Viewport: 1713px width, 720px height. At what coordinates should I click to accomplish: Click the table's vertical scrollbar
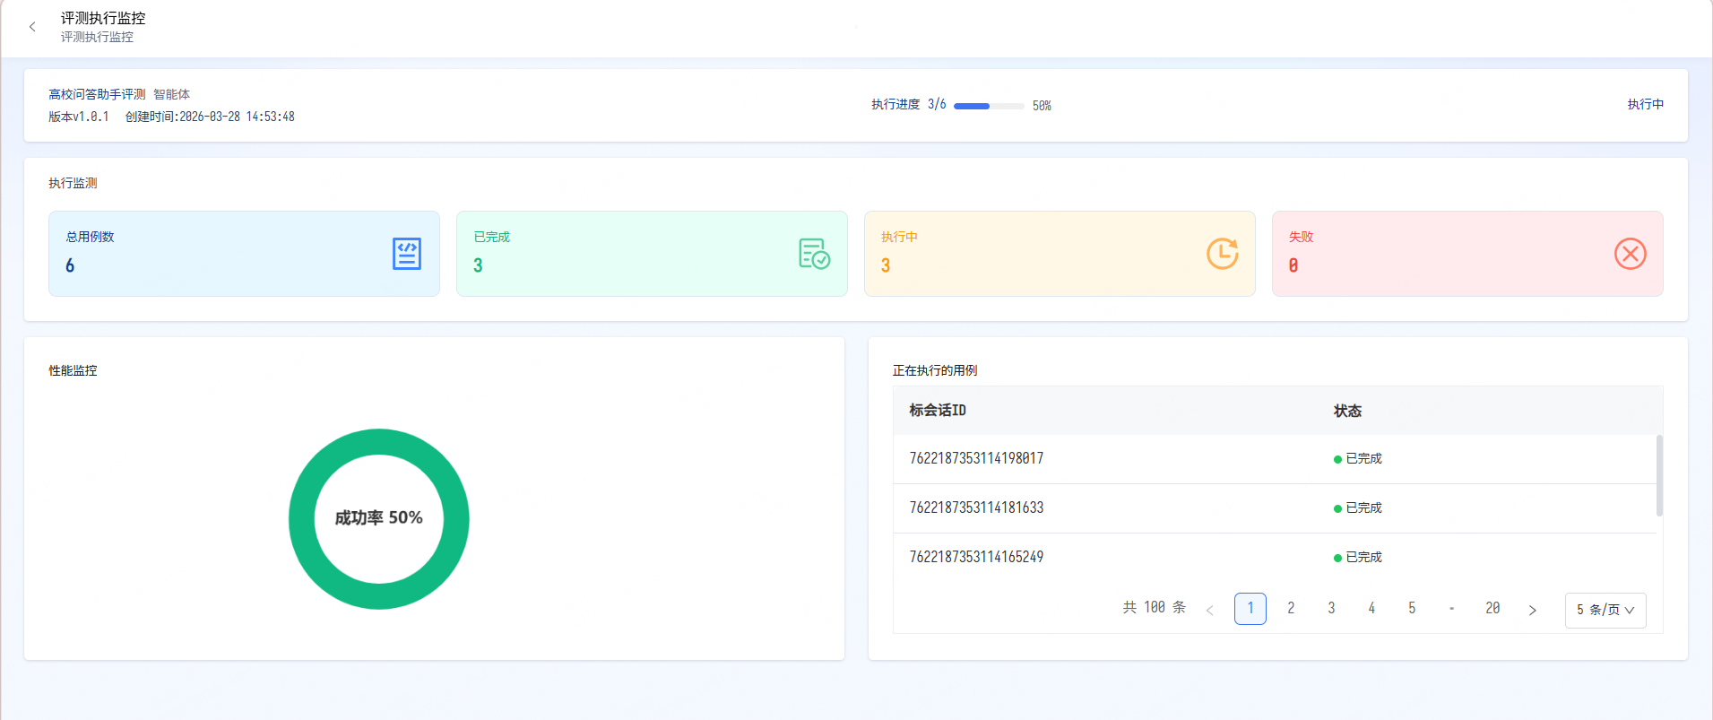[1659, 475]
